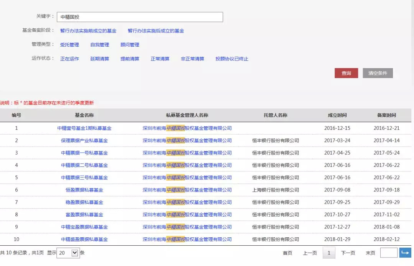Click the 成立时间 column header
Viewport: 414px width, 266px height.
337,115
